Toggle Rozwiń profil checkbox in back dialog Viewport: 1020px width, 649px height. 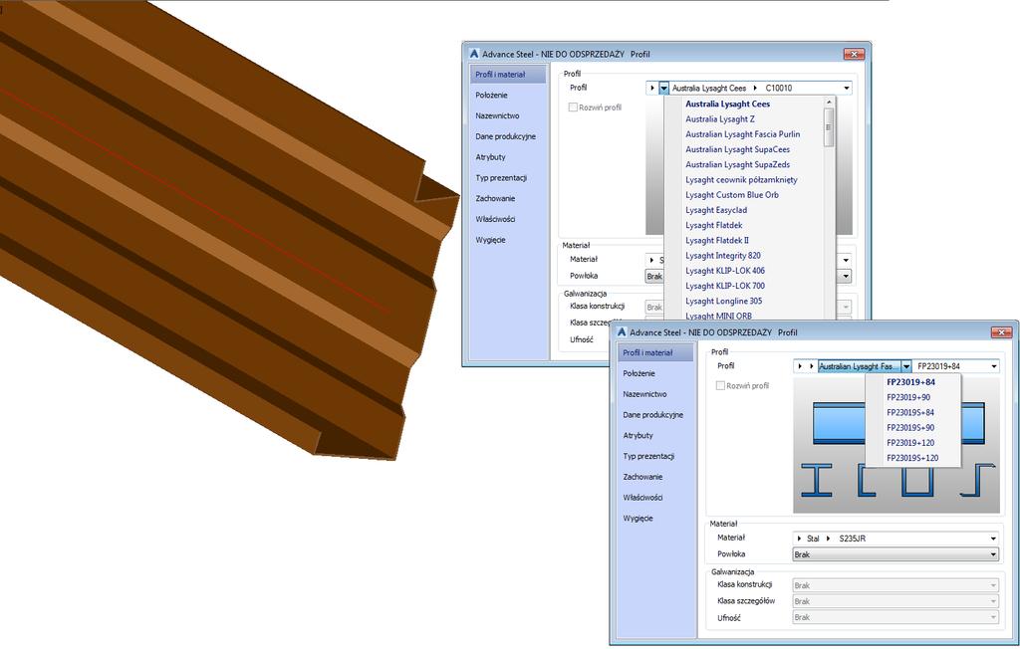pyautogui.click(x=573, y=108)
